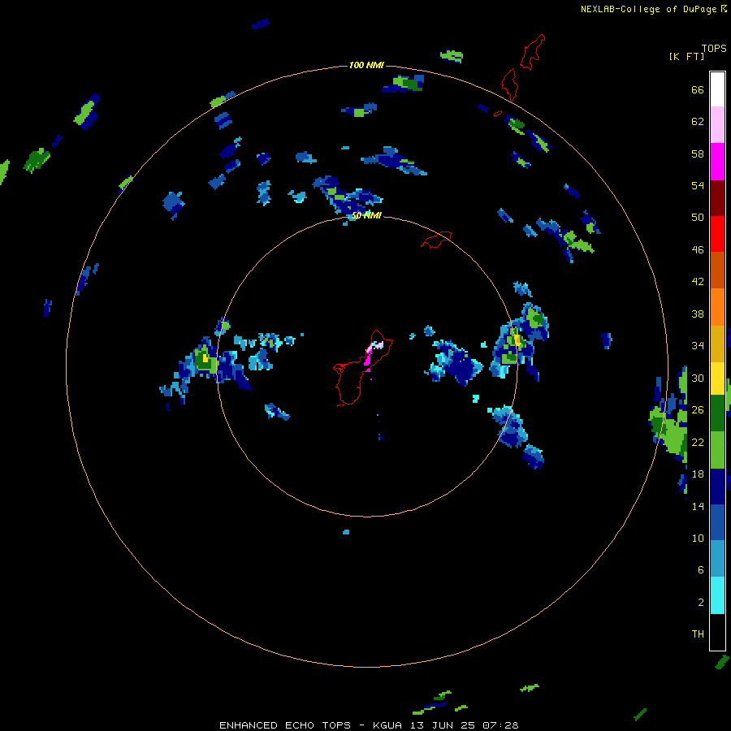Click the yellow 34 kft legend swatch
731x731 pixels.
pos(717,378)
